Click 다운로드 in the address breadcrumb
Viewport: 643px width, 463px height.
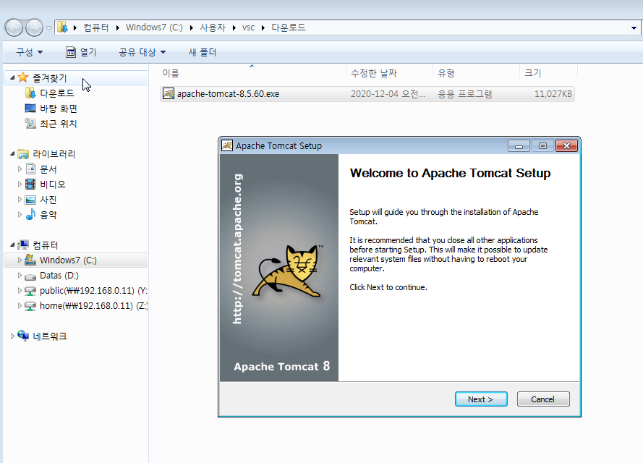[x=289, y=27]
